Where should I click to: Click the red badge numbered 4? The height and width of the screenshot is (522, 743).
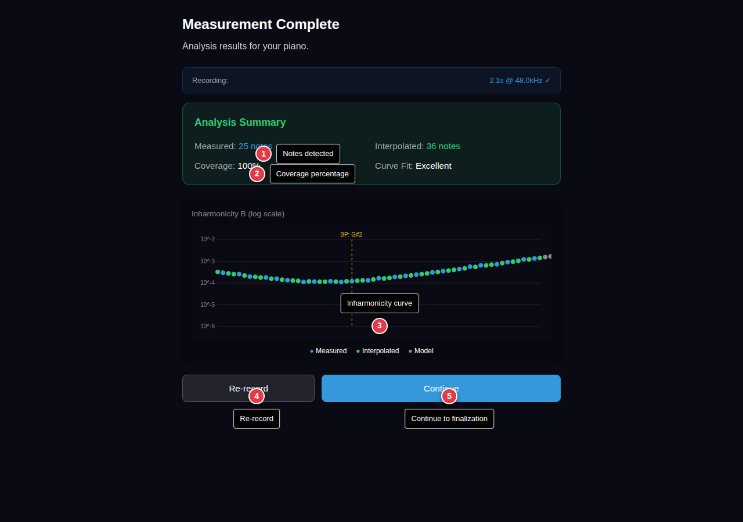pos(257,395)
